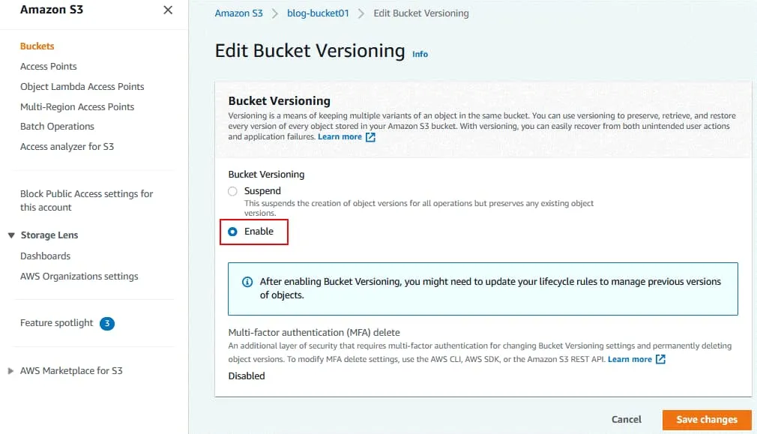Click the Amazon S3 breadcrumb link
The height and width of the screenshot is (434, 757).
(238, 13)
